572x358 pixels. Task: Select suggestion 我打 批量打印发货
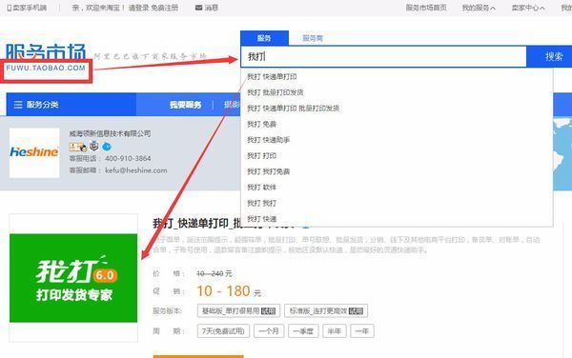(x=276, y=92)
